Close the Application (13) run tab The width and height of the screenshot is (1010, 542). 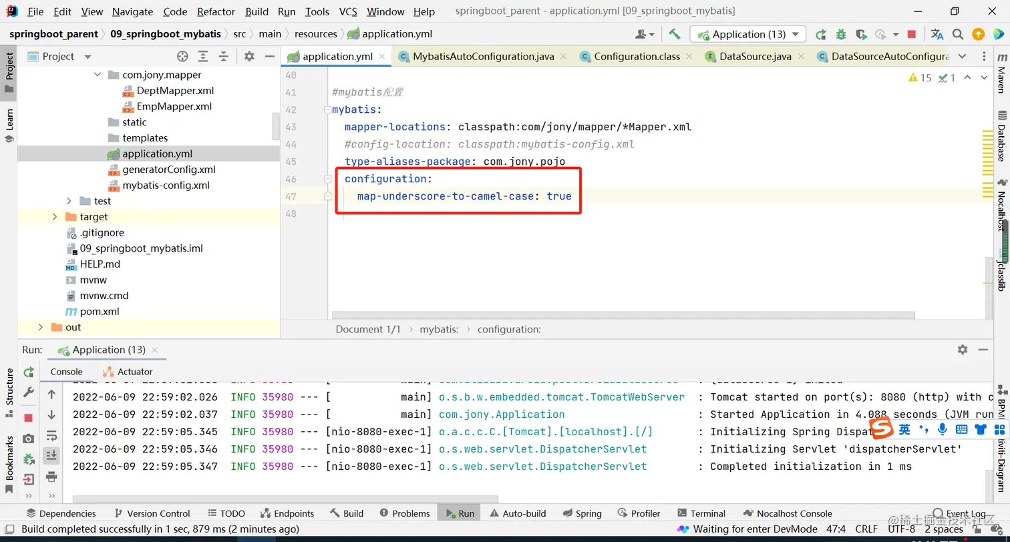[155, 350]
